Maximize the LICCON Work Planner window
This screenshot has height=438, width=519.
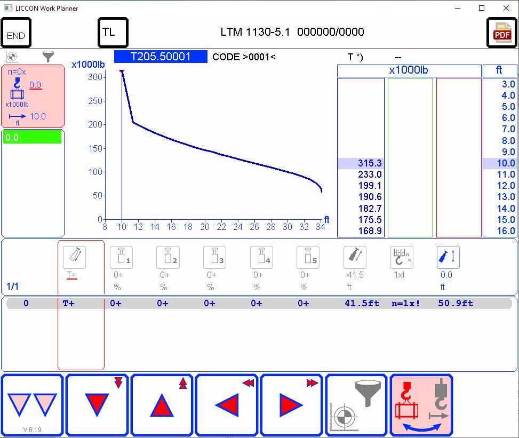(x=482, y=8)
